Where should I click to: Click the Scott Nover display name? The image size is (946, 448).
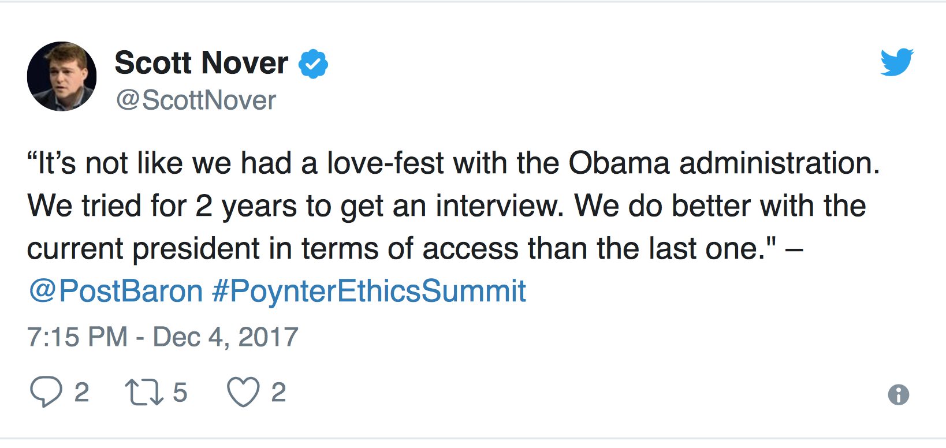202,62
